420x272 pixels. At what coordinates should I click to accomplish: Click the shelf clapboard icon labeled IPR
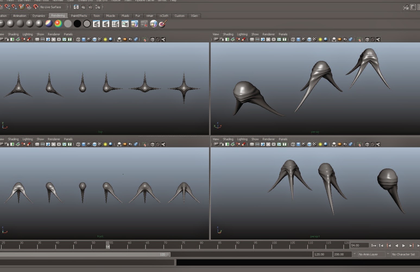(x=106, y=24)
